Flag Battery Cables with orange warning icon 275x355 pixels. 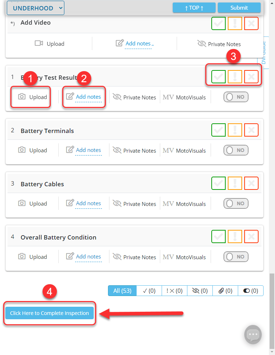[x=235, y=183]
